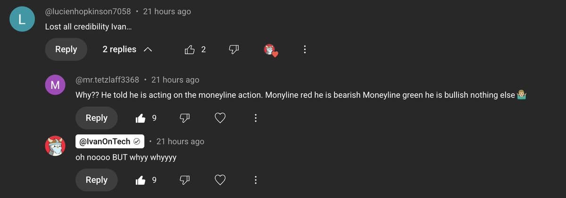Reply to the lucienhopkinson7058 comment

[x=66, y=49]
